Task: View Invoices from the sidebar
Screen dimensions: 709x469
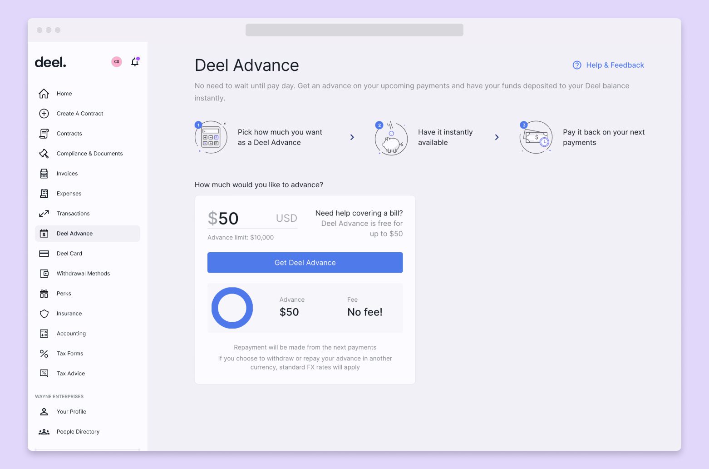Action: (67, 173)
